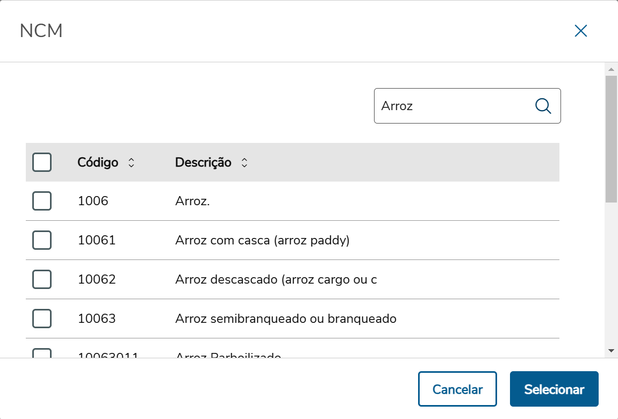Check partially visible row 10063011 checkbox
Image resolution: width=618 pixels, height=419 pixels.
[x=42, y=353]
